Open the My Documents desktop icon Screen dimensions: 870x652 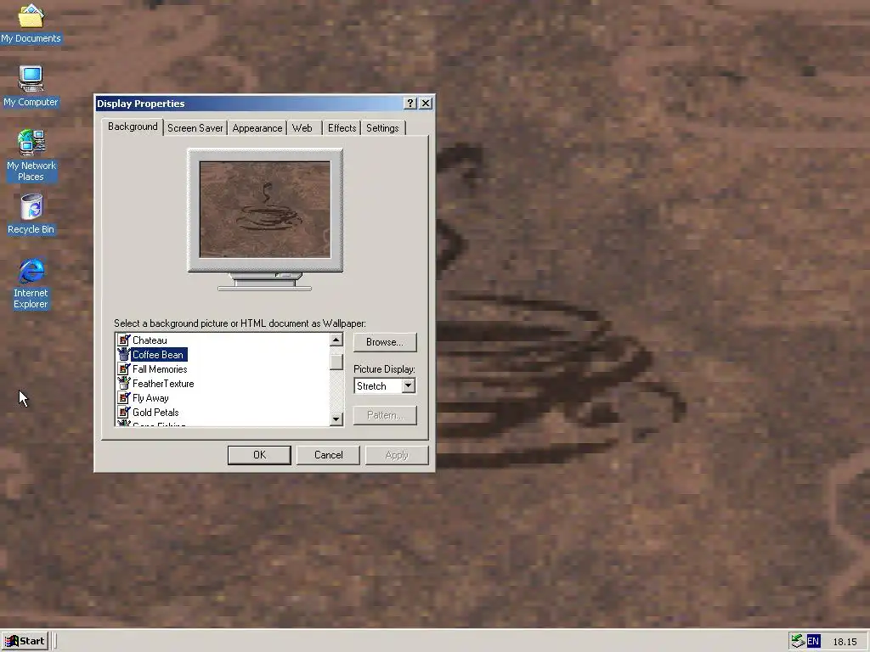pos(31,23)
